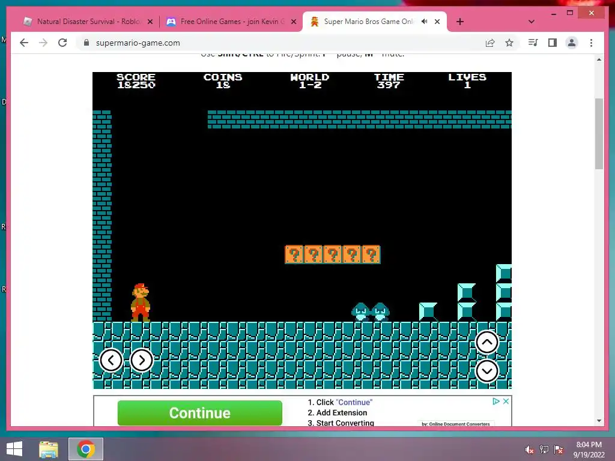Click the first question mark block
This screenshot has width=615, height=461.
click(294, 255)
